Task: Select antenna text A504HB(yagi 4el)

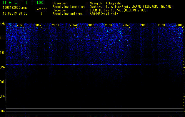Action: [x=104, y=14]
